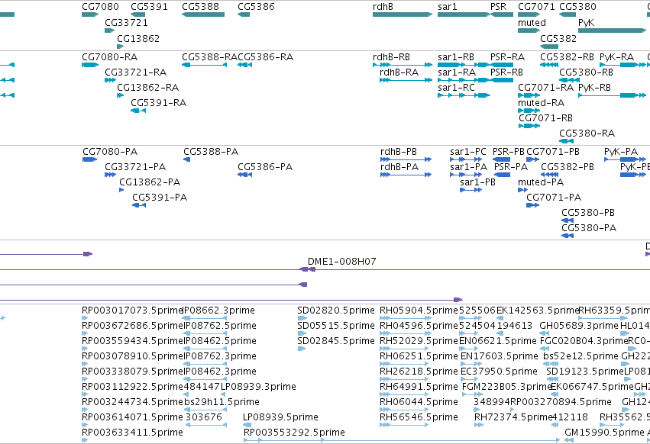Screen dimensions: 650x444
Task: Select the rdhB gene bar
Action: (x=403, y=14)
